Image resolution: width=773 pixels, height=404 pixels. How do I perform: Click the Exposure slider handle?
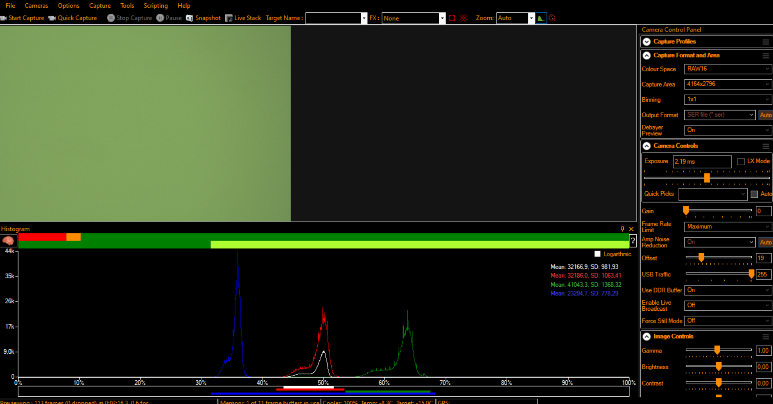pyautogui.click(x=707, y=178)
